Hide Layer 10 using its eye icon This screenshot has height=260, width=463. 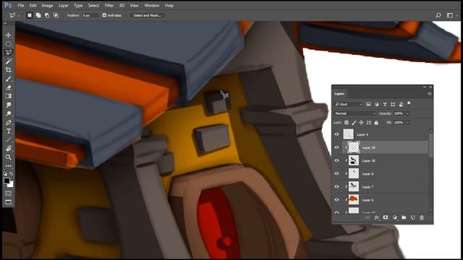coord(337,160)
